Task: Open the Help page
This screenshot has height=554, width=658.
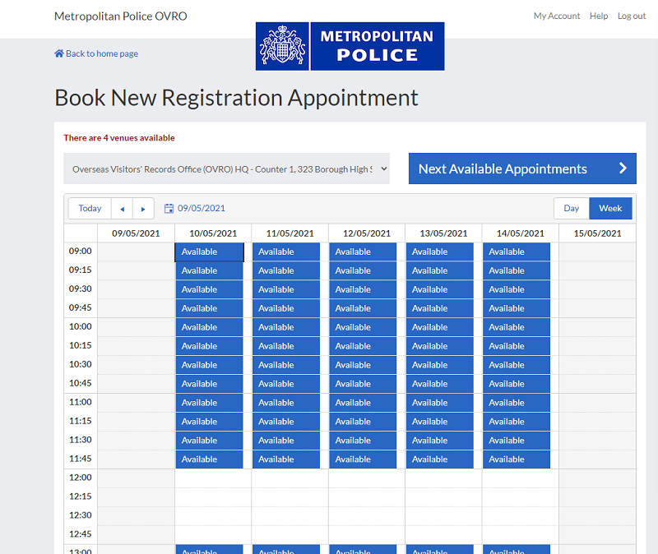Action: pos(599,16)
